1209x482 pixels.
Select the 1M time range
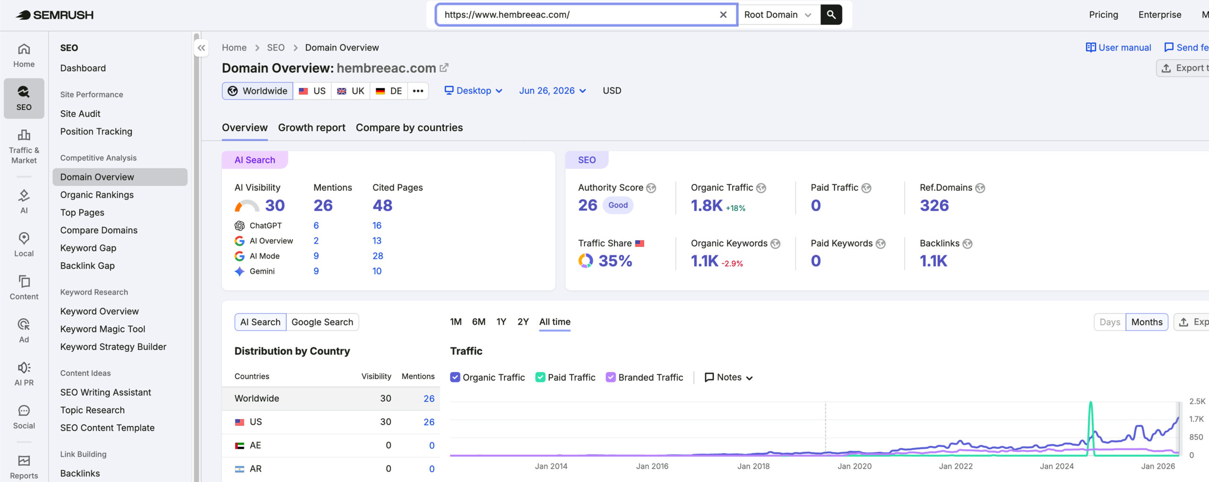coord(456,322)
